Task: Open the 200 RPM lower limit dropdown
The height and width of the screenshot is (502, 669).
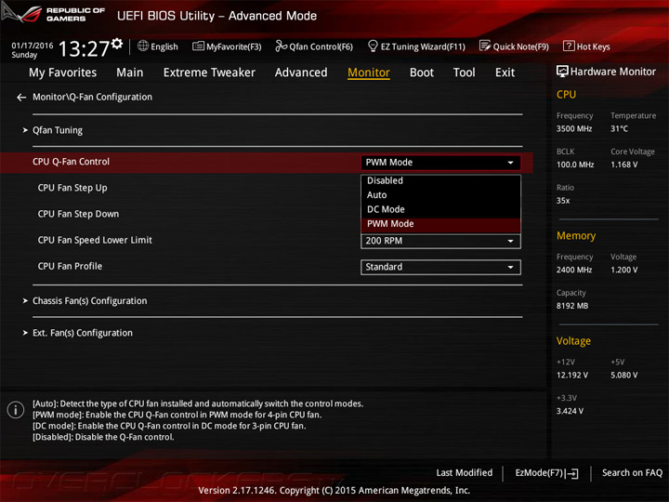Action: [x=440, y=241]
